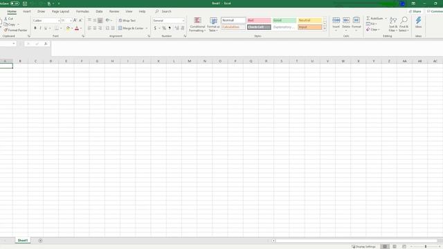
Task: Click AutoSum button
Action: (374, 19)
